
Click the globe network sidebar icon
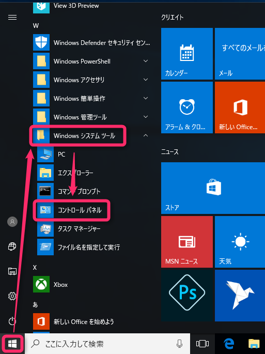pos(12,247)
